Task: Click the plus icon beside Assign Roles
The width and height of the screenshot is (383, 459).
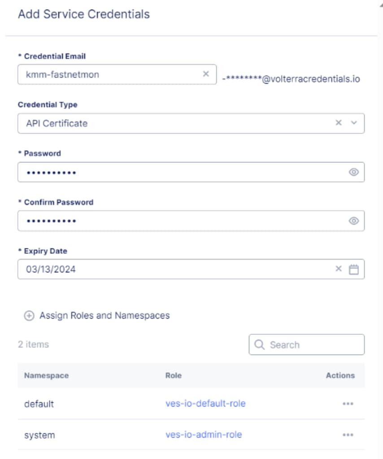Action: coord(29,316)
